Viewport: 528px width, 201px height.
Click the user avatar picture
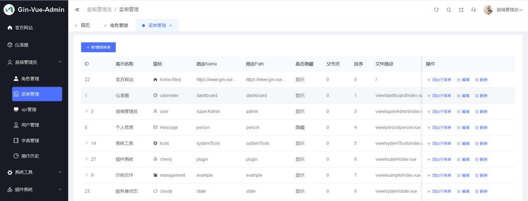coord(488,10)
